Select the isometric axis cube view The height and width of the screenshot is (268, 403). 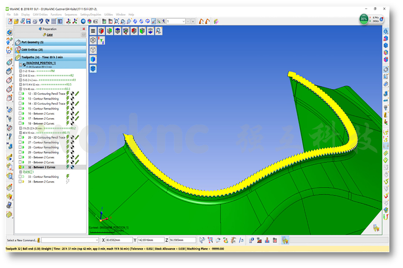tap(126, 31)
